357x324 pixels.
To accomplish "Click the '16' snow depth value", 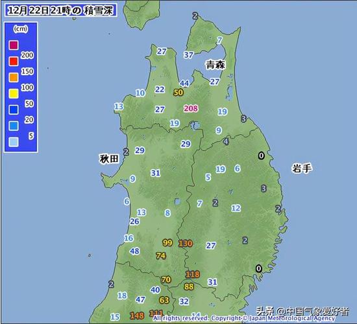I will tap(129, 238).
